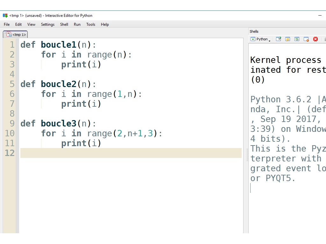Image resolution: width=326 pixels, height=244 pixels.
Task: Open the Shell menu
Action: [x=64, y=24]
